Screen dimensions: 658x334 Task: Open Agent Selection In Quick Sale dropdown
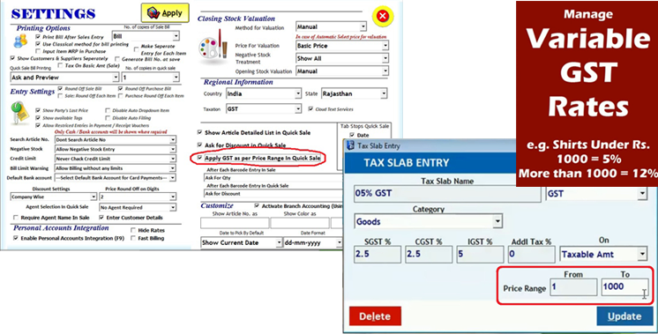[x=138, y=207]
